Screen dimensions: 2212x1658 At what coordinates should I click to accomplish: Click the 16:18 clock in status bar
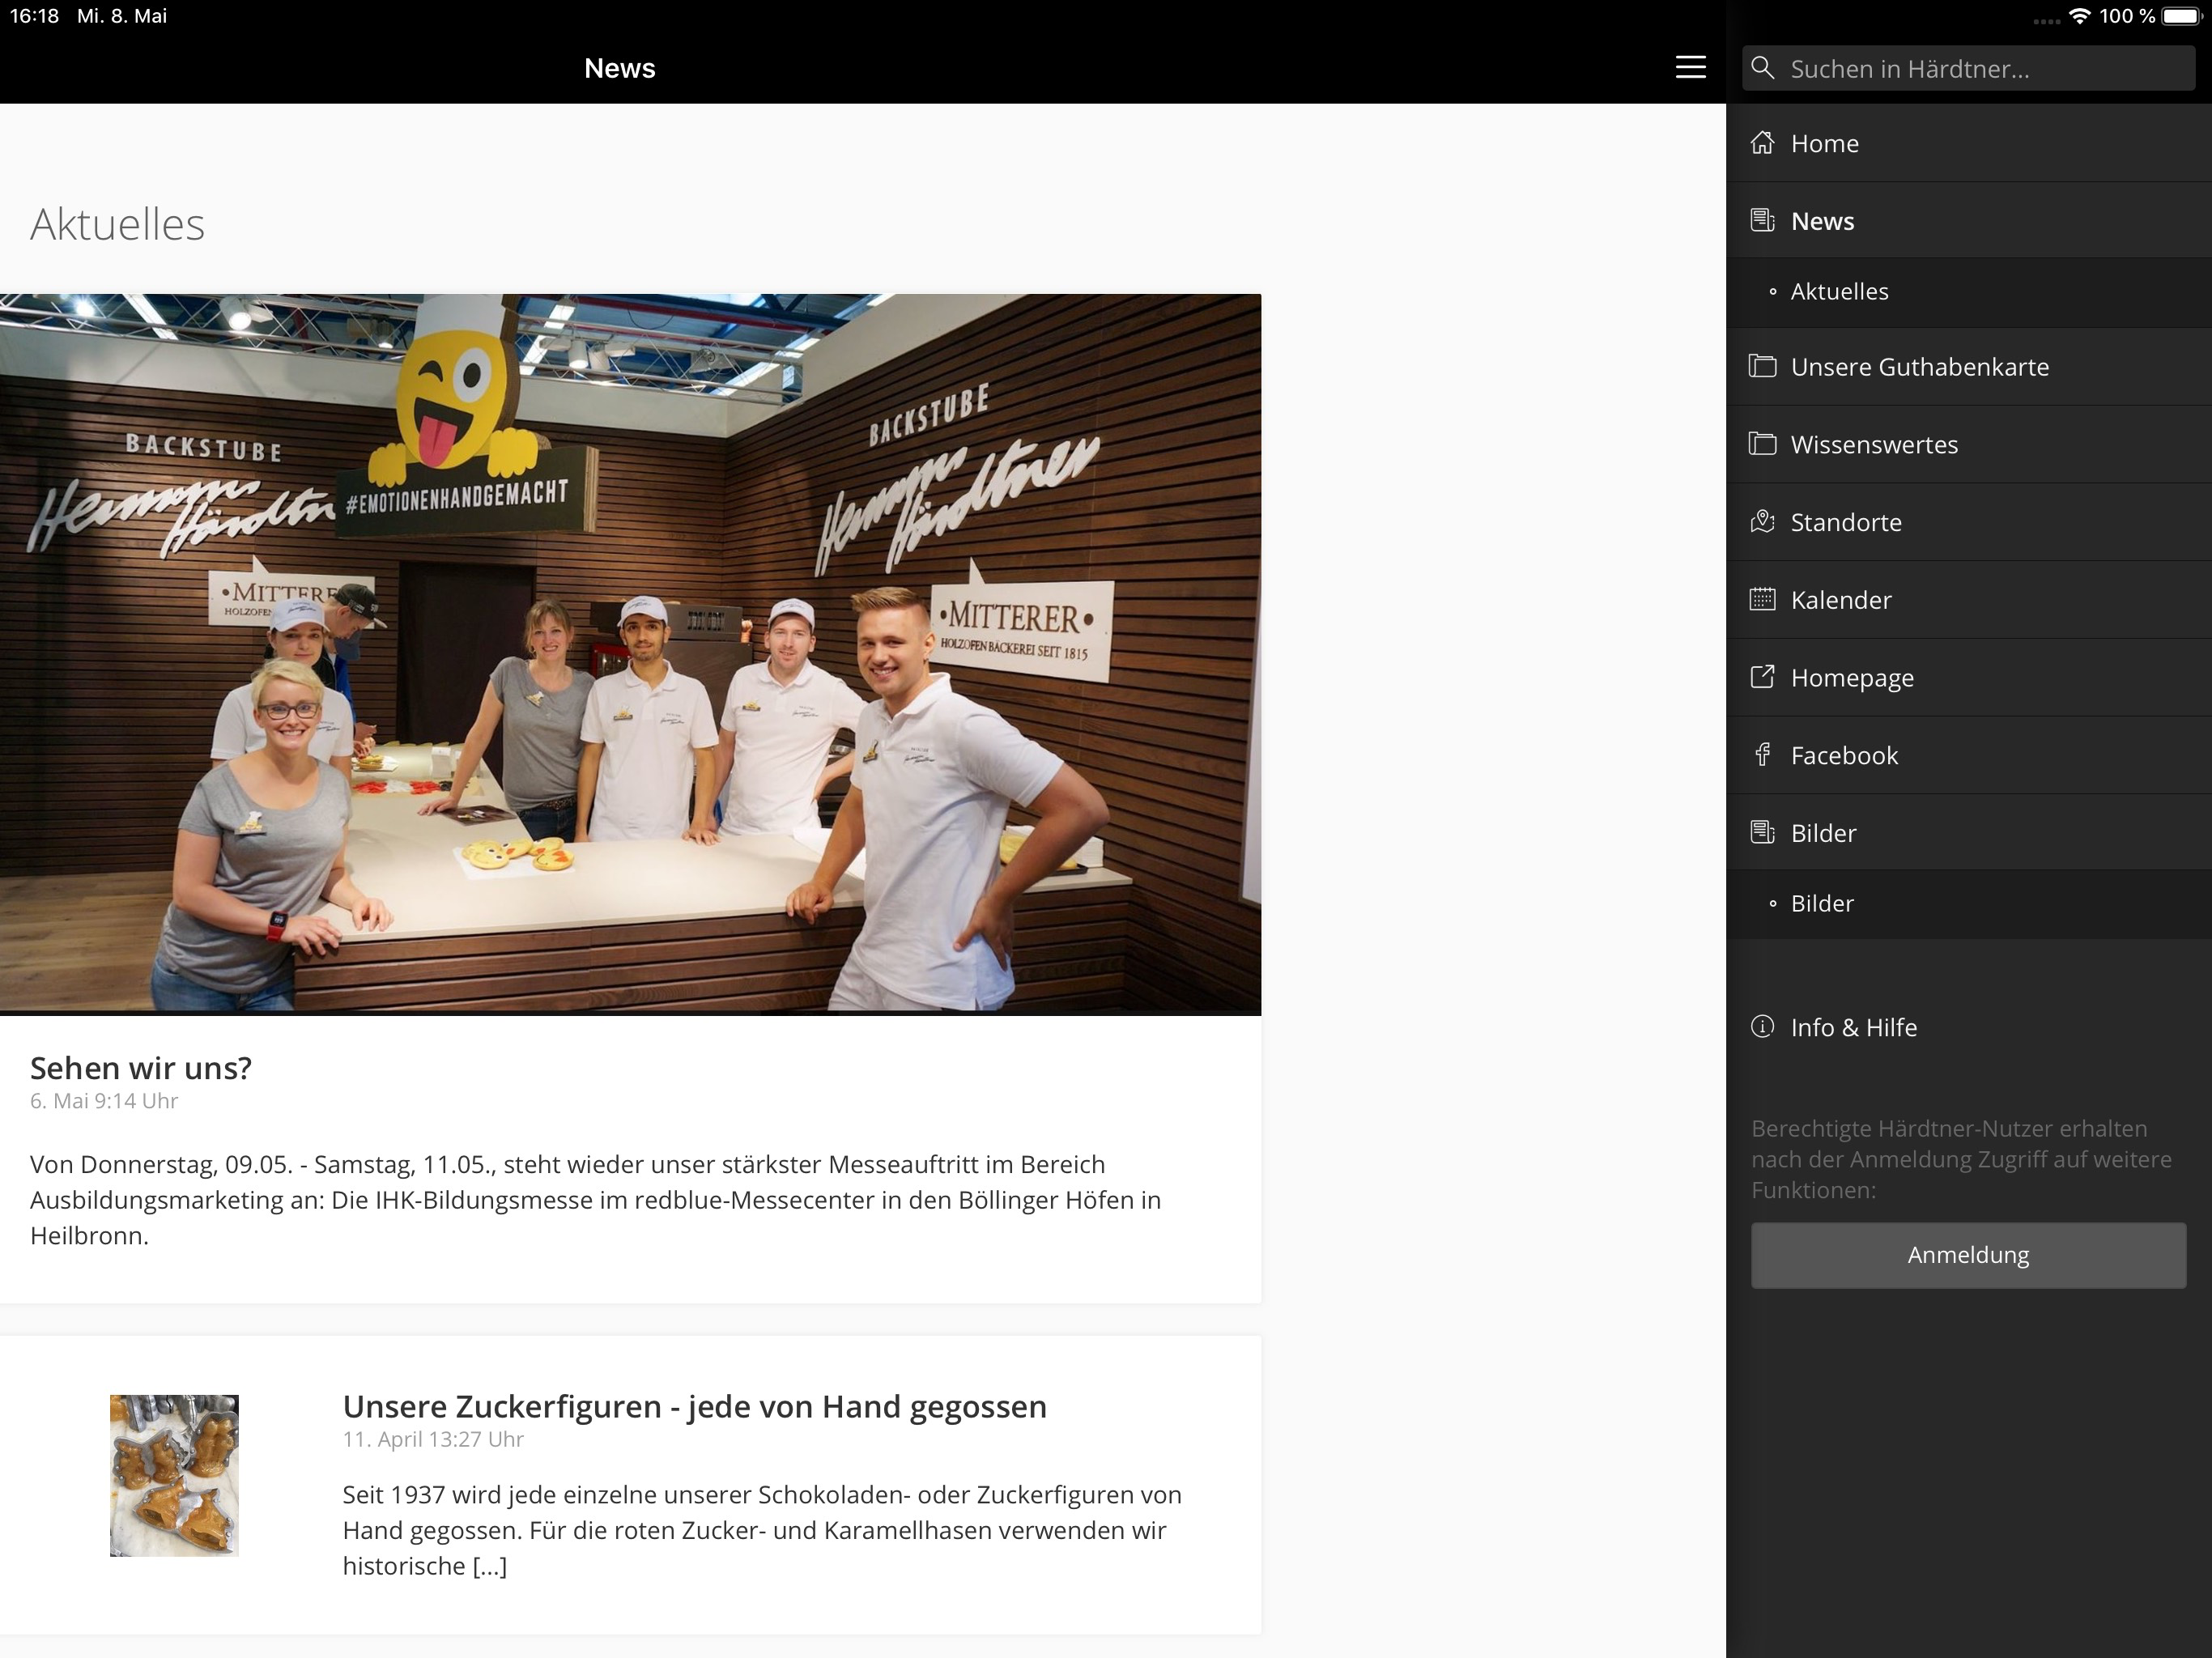[x=35, y=16]
